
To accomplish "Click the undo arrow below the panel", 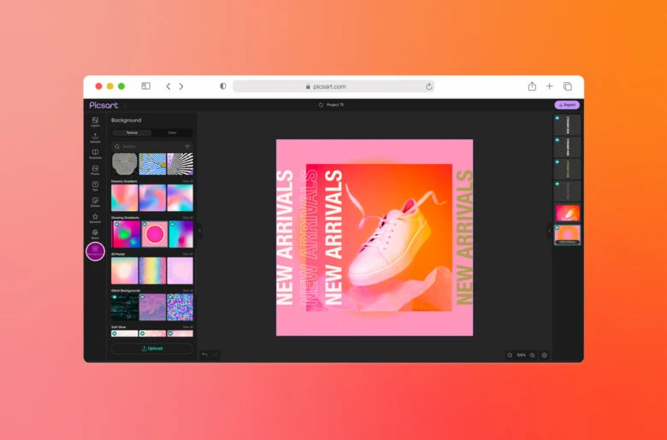I will pos(204,355).
